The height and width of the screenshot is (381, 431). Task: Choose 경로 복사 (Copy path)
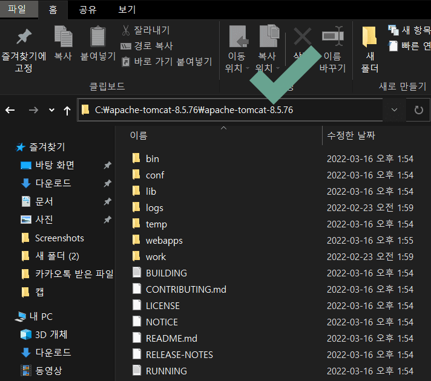click(146, 46)
